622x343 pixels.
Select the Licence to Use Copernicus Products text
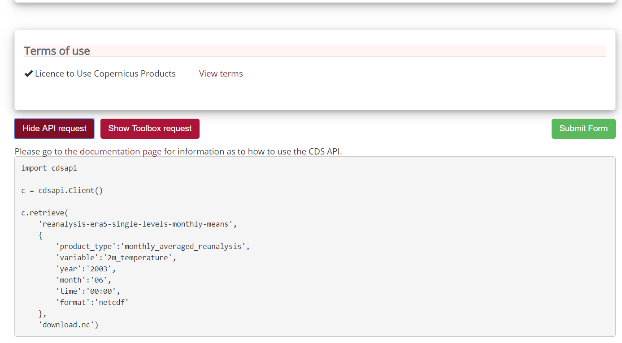[105, 74]
